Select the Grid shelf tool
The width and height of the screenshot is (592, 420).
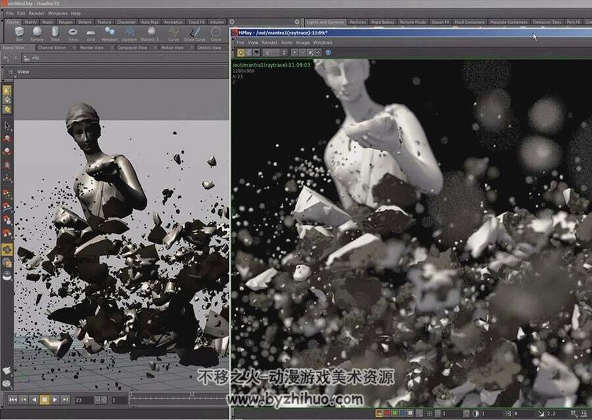point(91,34)
